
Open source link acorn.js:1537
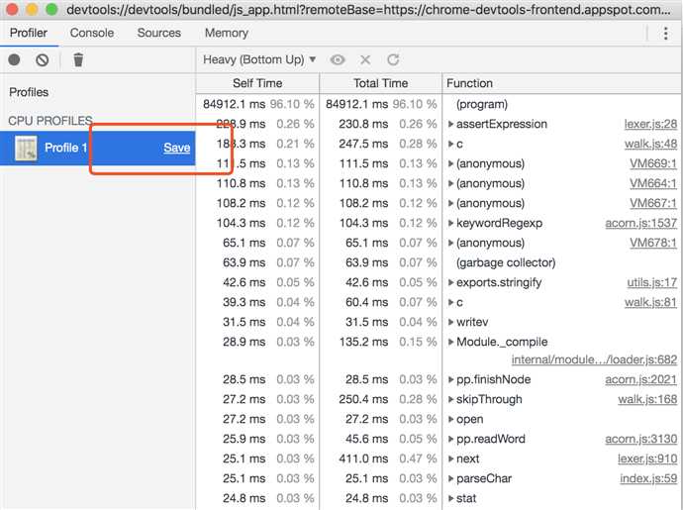[640, 223]
